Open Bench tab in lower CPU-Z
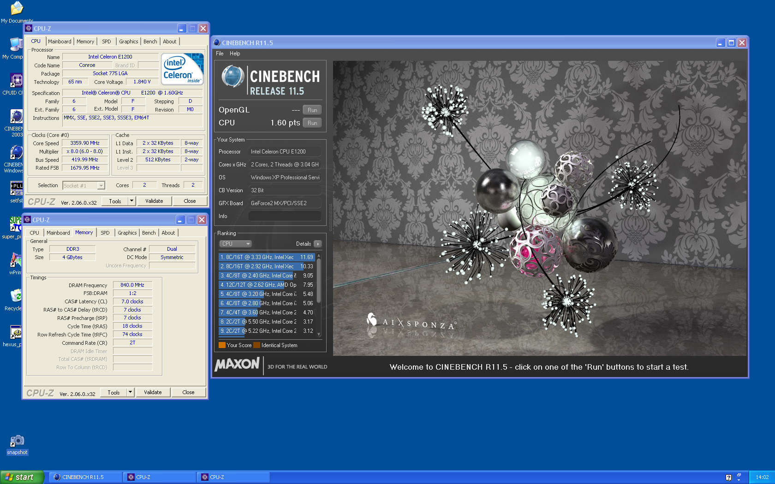Image resolution: width=775 pixels, height=484 pixels. 149,233
